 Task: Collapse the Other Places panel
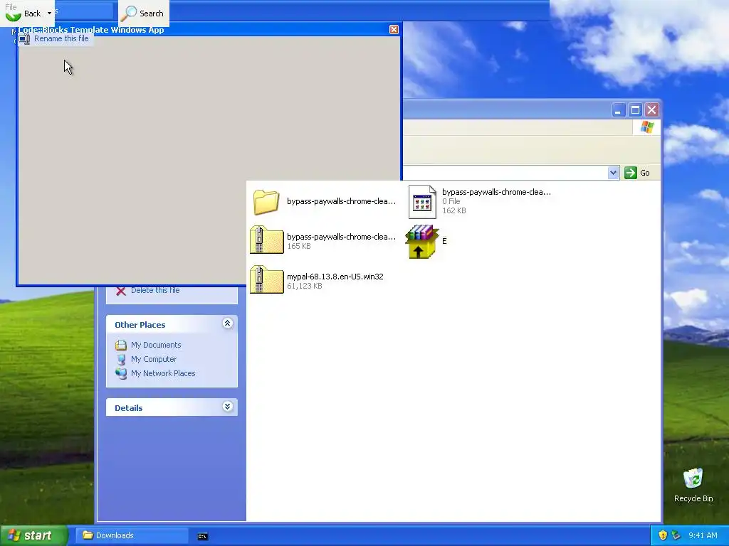[227, 323]
